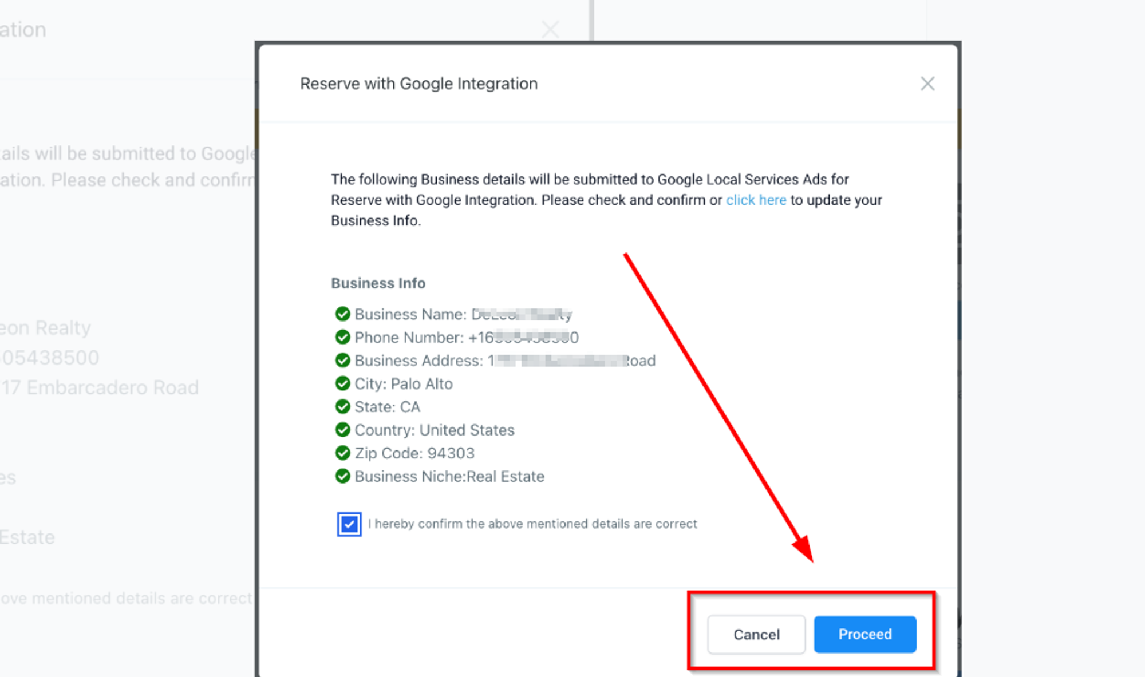The image size is (1145, 677).
Task: Close the Reserve with Google Integration dialog
Action: coord(927,84)
